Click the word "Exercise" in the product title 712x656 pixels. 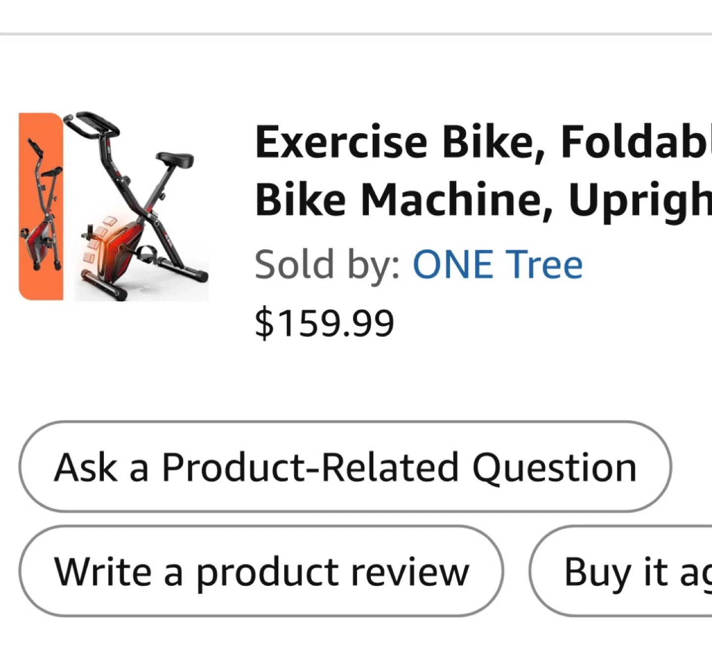pos(341,142)
